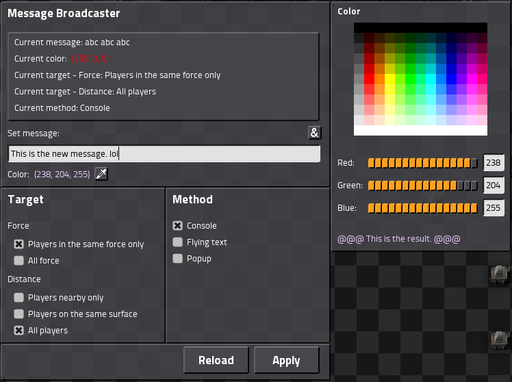Enable the Popup method checkbox
512x382 pixels.
(x=178, y=259)
